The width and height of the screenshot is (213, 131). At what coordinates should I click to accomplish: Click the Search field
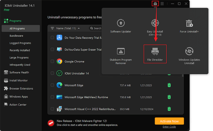click(96, 28)
